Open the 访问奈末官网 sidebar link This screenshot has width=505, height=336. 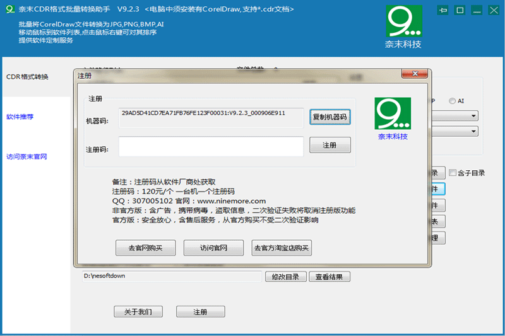point(27,156)
